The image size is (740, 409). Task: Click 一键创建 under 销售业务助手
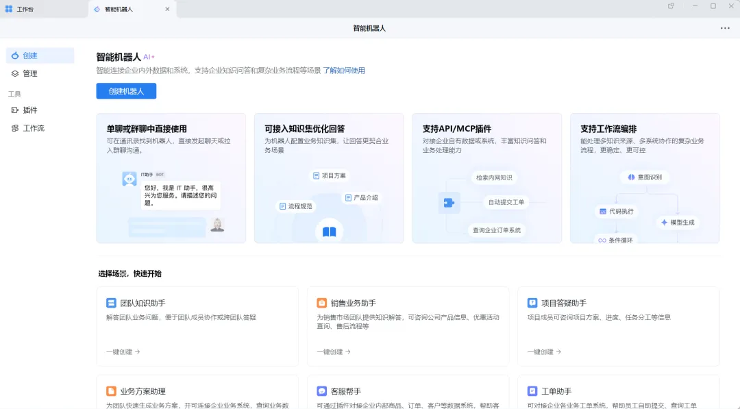(x=334, y=352)
